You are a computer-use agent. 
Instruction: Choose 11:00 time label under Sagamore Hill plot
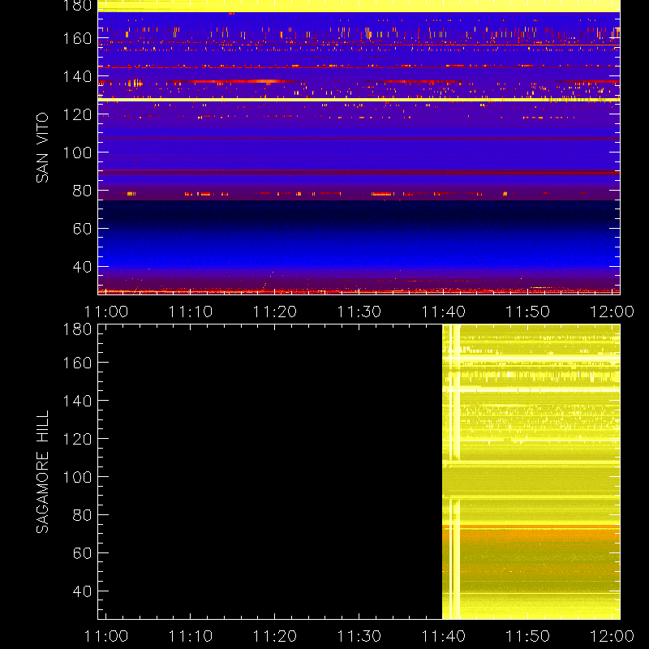pos(106,636)
